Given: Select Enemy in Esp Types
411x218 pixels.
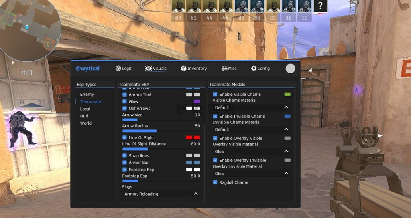Looking at the screenshot, I should [87, 94].
